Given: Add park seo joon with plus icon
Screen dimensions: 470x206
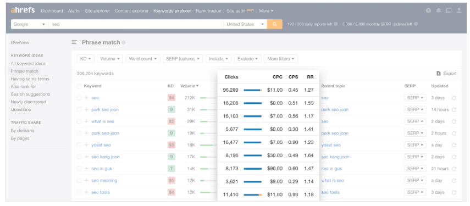Looking at the screenshot, I should [86, 109].
